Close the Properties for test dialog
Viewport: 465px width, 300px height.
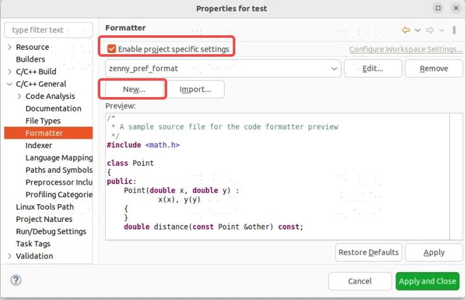[x=456, y=8]
